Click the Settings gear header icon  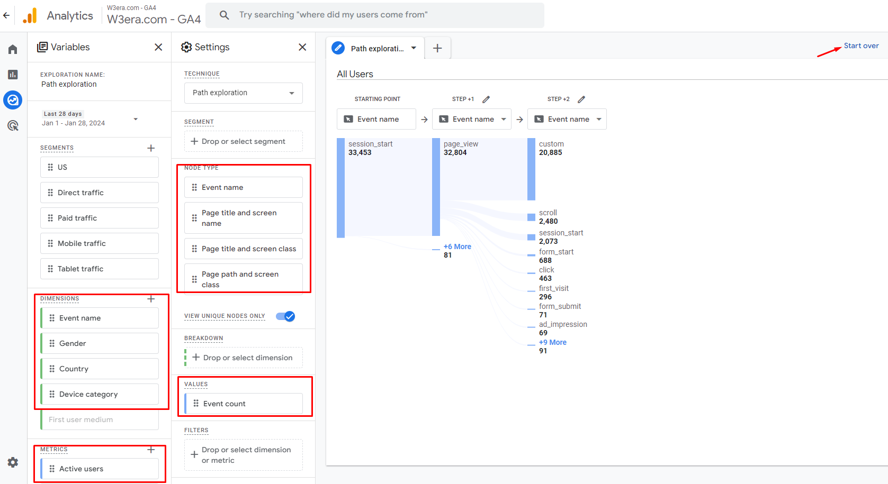coord(186,47)
